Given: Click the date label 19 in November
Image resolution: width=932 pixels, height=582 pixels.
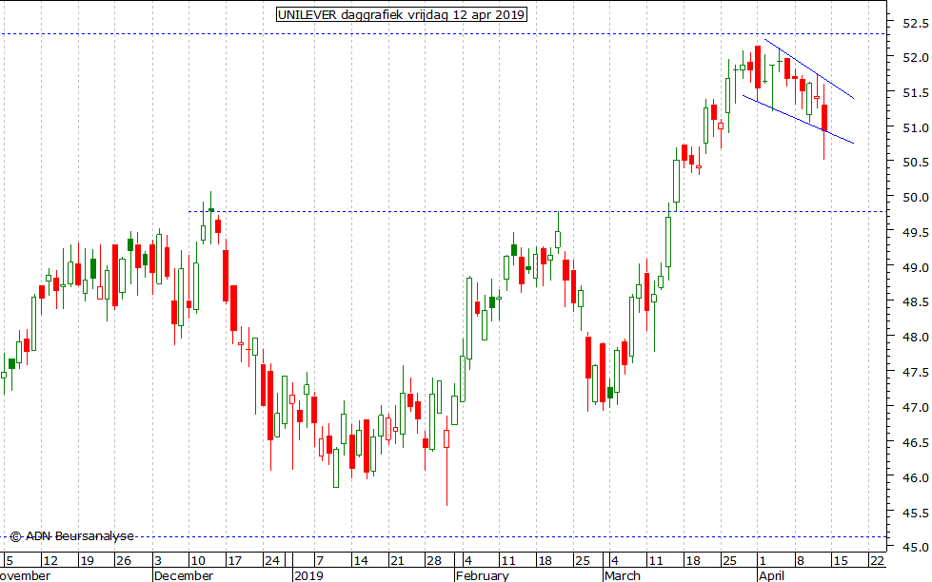Looking at the screenshot, I should (x=88, y=561).
